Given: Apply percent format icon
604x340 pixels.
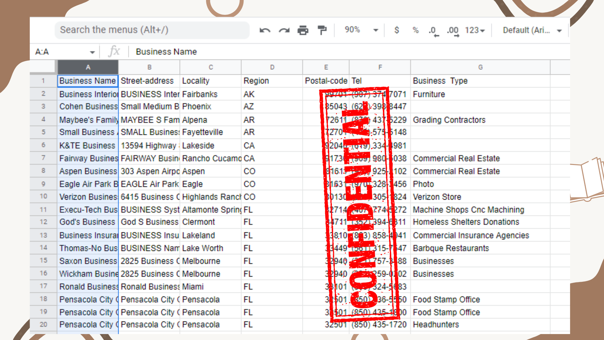Looking at the screenshot, I should pyautogui.click(x=416, y=30).
